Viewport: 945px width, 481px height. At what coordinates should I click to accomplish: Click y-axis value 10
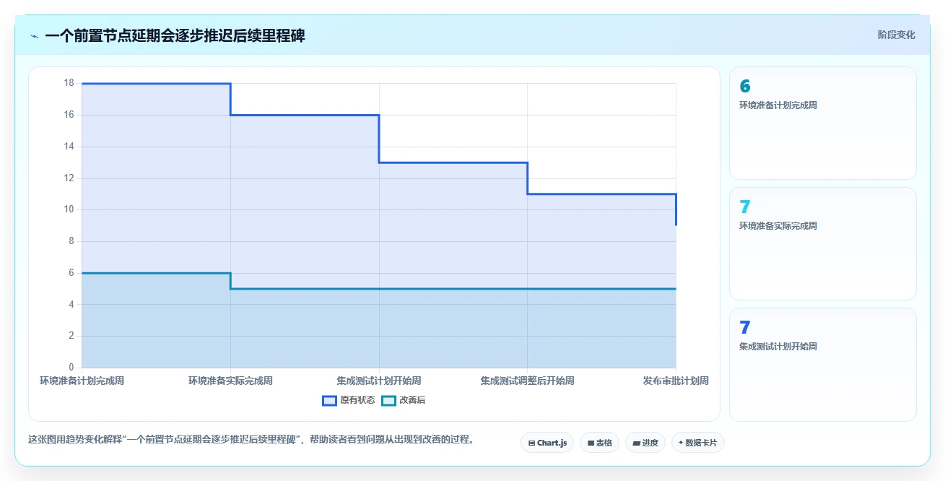[x=69, y=209]
